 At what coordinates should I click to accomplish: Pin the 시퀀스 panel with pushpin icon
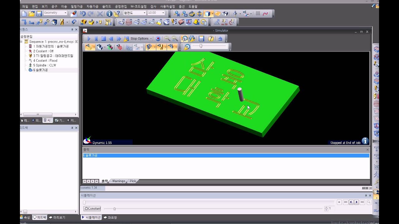click(72, 30)
